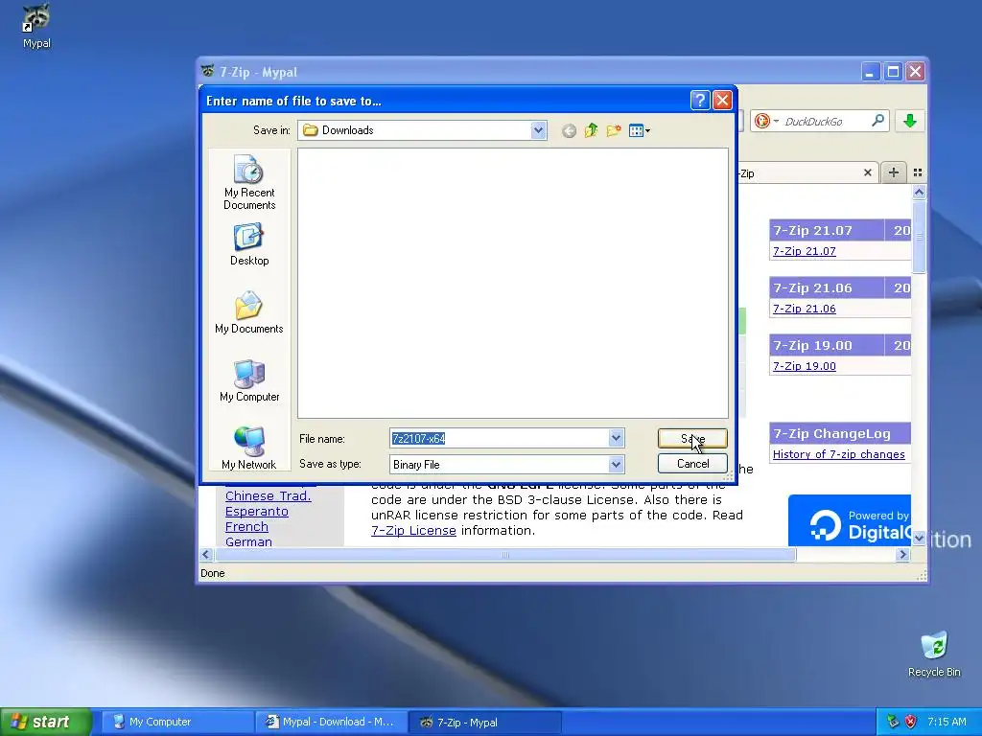Viewport: 982px width, 736px height.
Task: Go to Desktop in save dialog sidebar
Action: click(249, 244)
